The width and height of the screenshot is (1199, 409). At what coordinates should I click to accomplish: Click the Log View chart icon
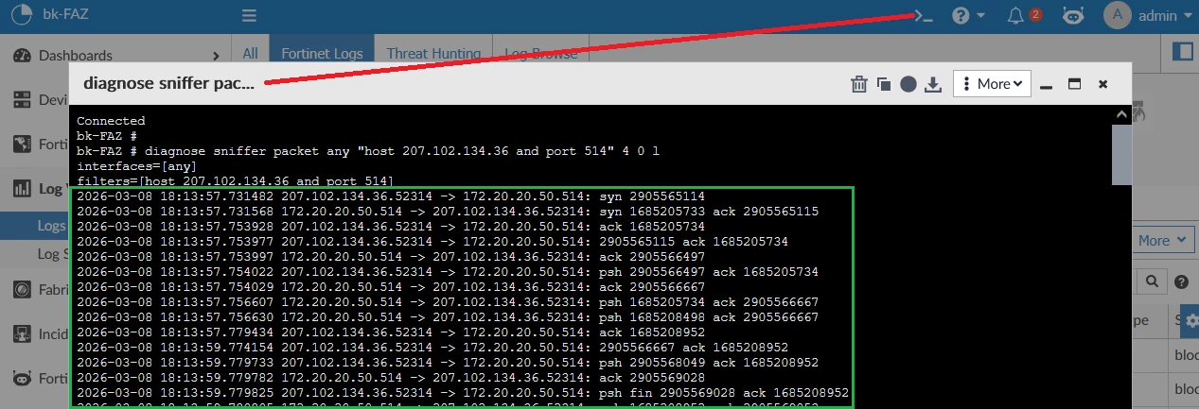coord(22,188)
